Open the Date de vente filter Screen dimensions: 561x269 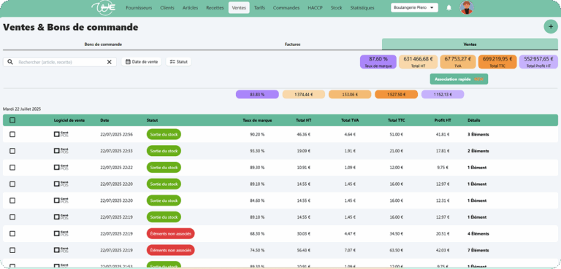[142, 62]
